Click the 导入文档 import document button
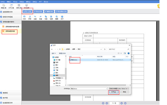Image resolution: width=167 pixels, height=105 pixels. (x=28, y=12)
